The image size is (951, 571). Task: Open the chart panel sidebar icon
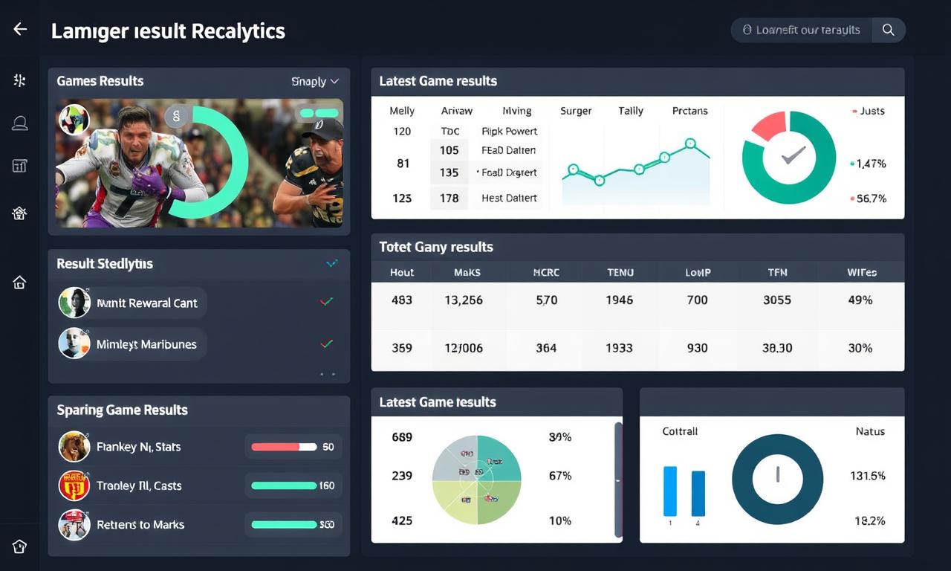click(20, 166)
